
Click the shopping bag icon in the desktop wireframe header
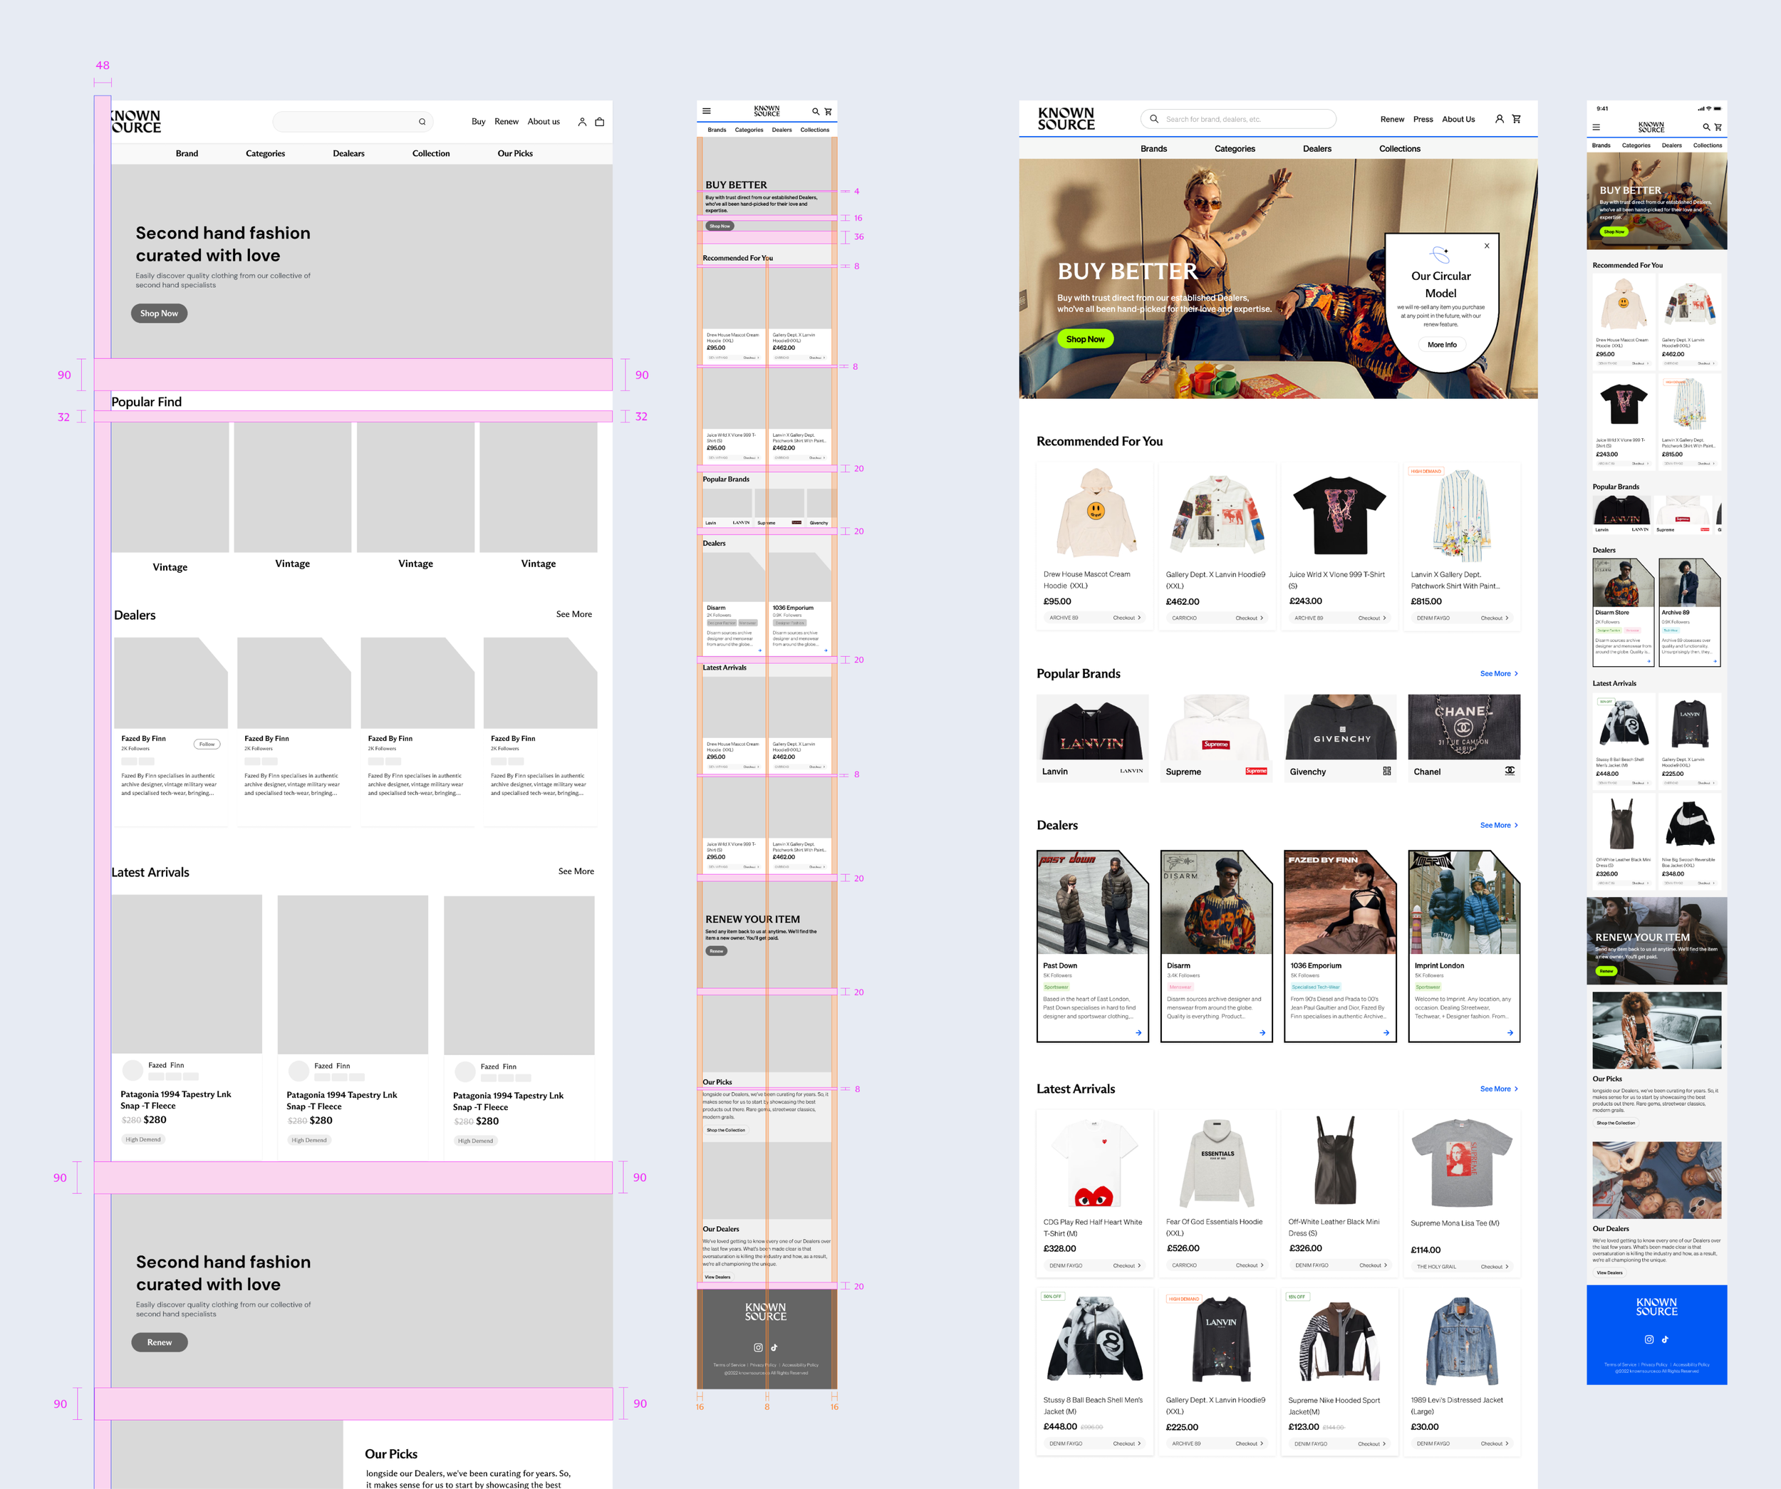(x=600, y=121)
